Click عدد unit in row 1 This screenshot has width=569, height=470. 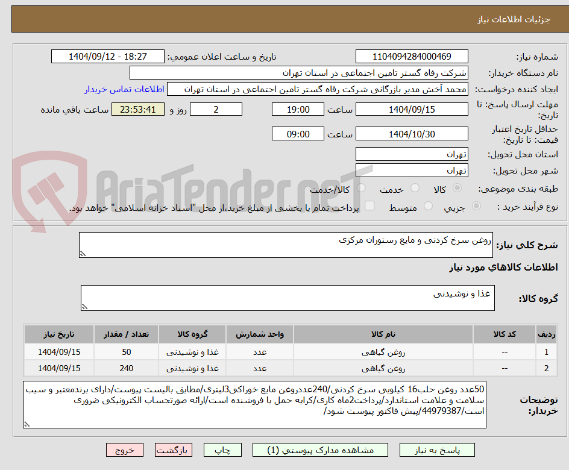[x=260, y=352]
